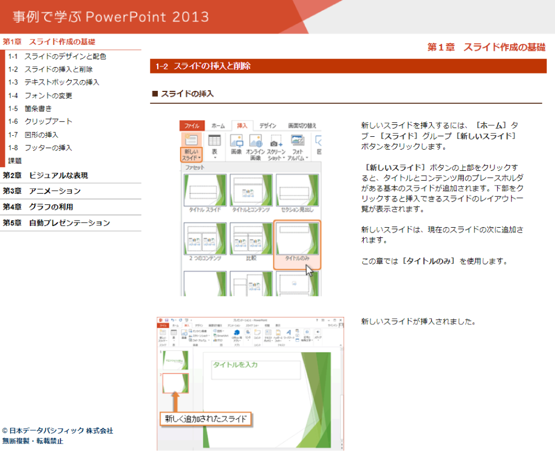Navigate to 1-7 図形の挿入
Viewport: 555px width, 451px height.
[x=34, y=135]
